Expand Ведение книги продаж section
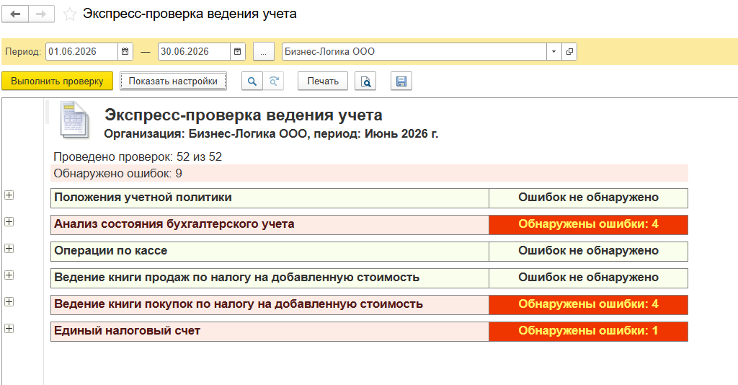 9,275
